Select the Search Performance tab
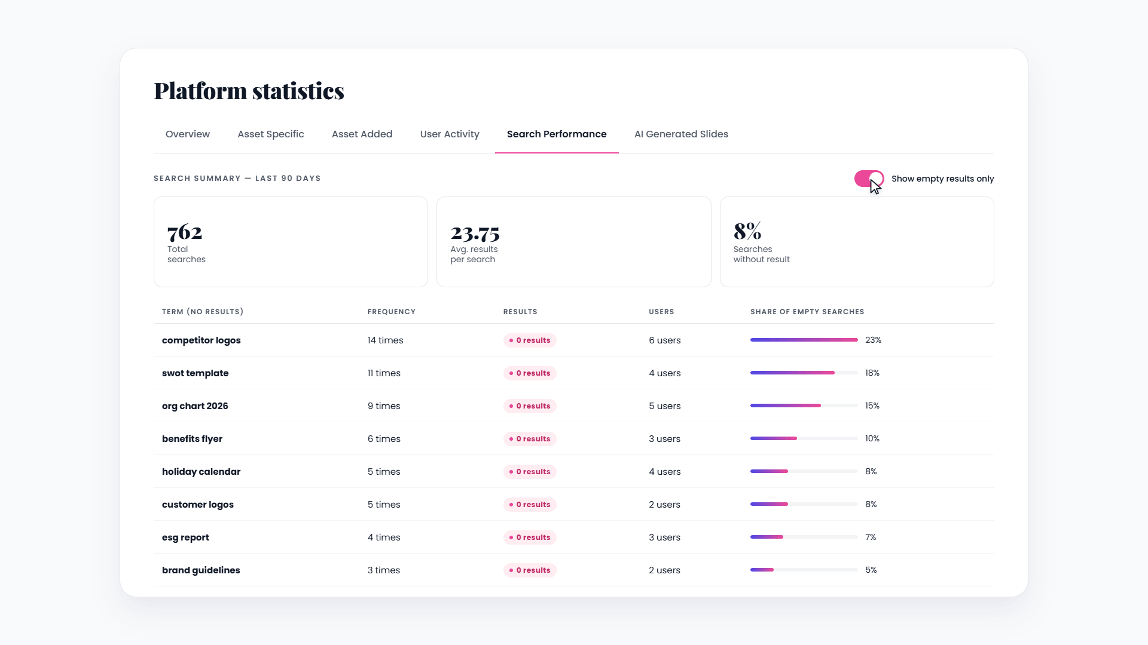Screen dimensions: 1148x645 557,134
